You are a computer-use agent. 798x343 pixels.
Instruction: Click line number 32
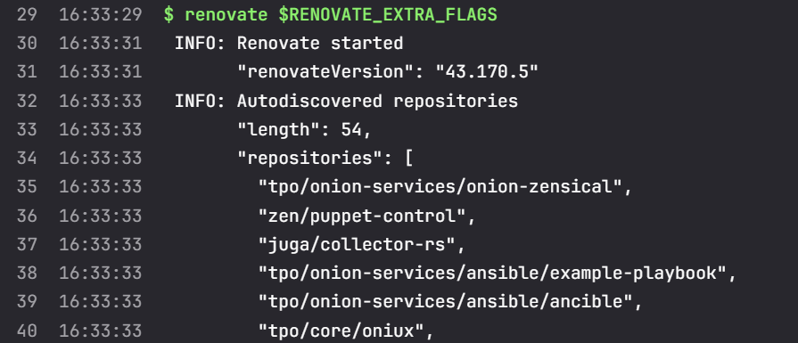coord(27,102)
